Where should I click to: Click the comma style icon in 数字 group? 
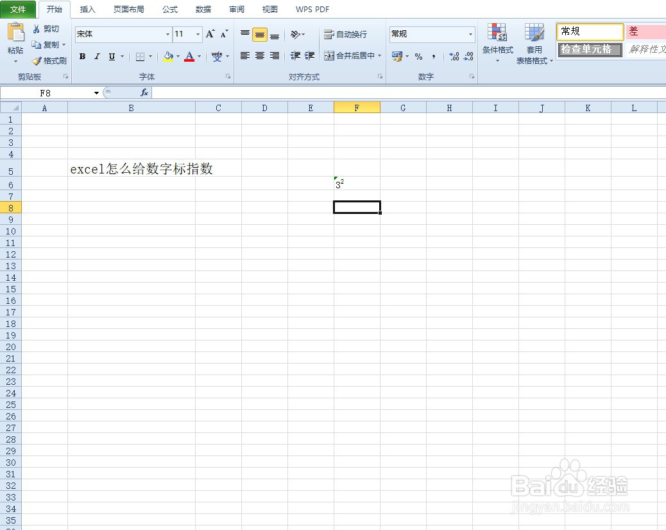(435, 57)
